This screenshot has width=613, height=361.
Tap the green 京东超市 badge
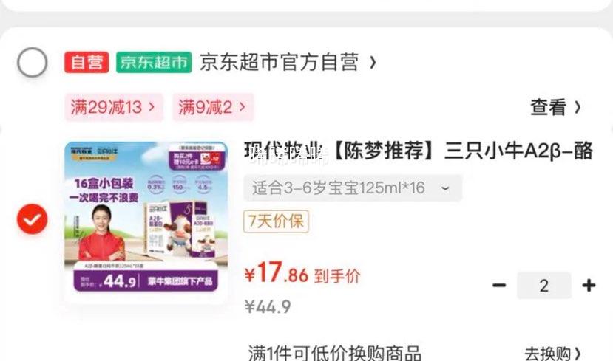click(154, 63)
